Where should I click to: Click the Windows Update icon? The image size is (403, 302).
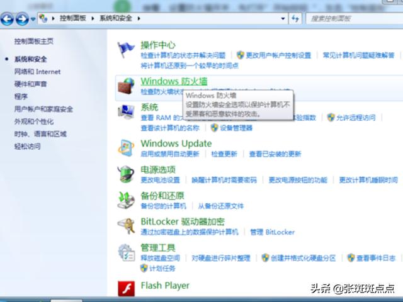click(x=126, y=148)
